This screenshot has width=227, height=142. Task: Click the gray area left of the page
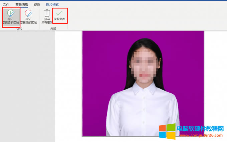(x=27, y=83)
